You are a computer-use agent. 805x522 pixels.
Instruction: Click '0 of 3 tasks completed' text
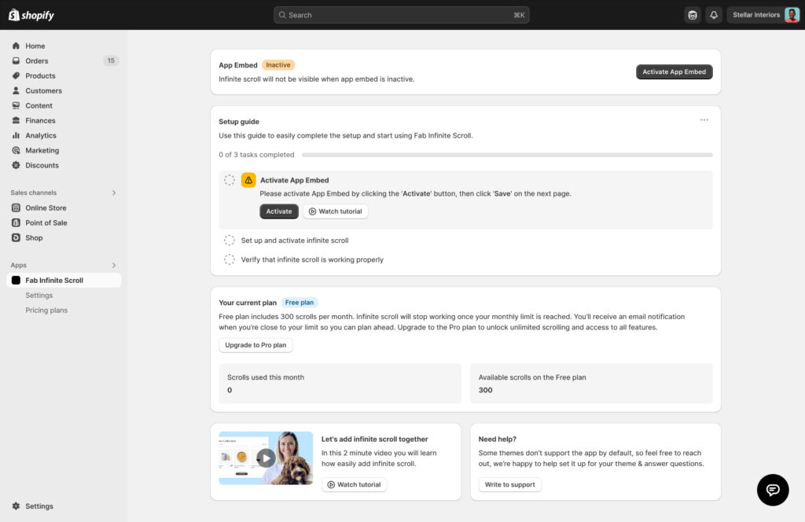point(257,155)
